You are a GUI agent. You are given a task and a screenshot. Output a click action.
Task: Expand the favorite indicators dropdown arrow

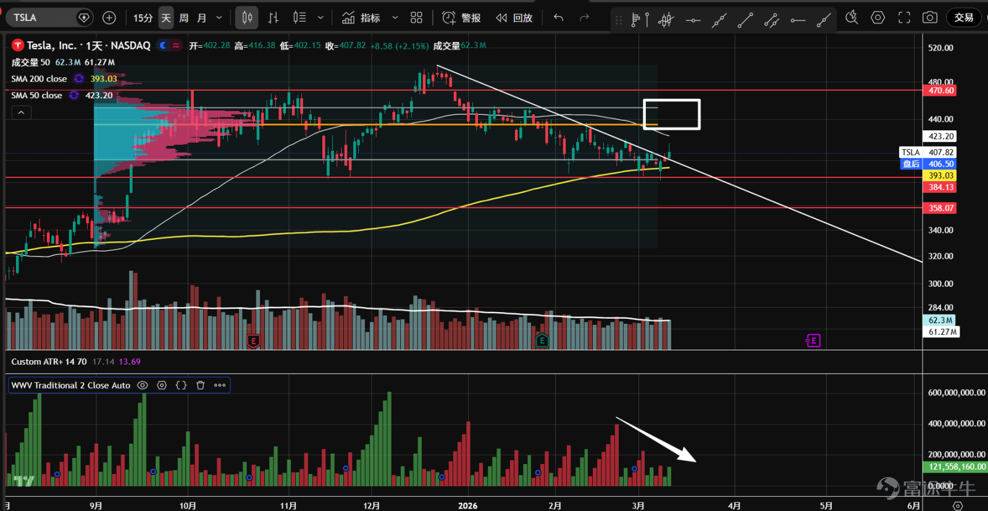395,18
